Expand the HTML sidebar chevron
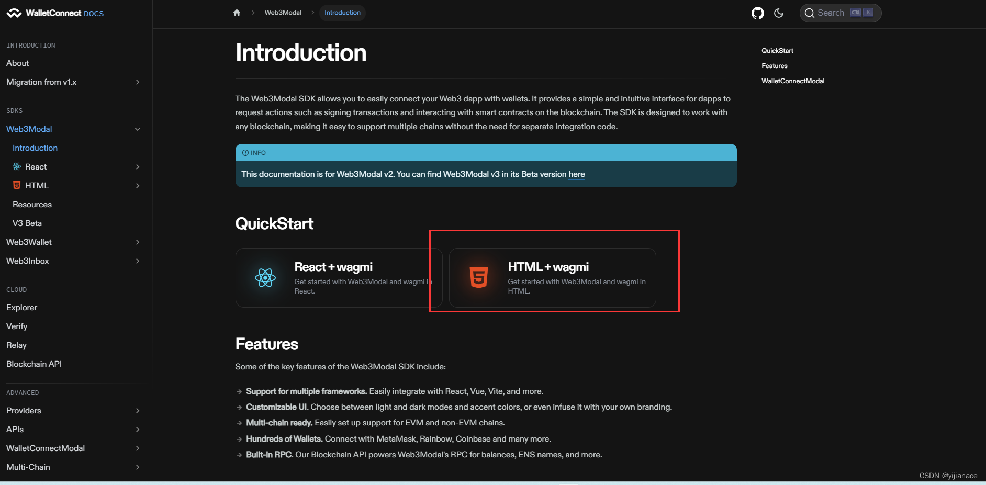The image size is (986, 485). coord(138,186)
